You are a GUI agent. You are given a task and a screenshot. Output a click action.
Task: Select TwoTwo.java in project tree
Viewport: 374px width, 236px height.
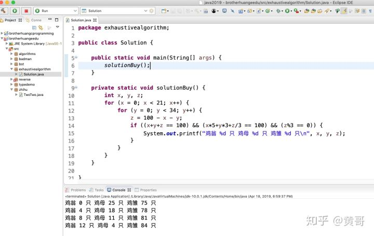coord(33,95)
